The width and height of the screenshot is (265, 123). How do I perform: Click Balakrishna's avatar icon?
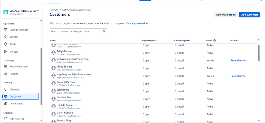(x=54, y=91)
